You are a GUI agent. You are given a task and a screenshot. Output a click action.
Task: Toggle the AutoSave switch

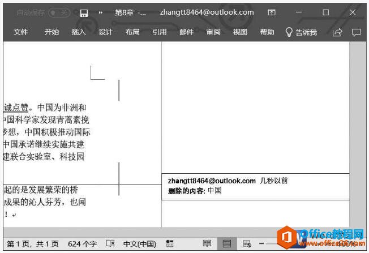[59, 12]
